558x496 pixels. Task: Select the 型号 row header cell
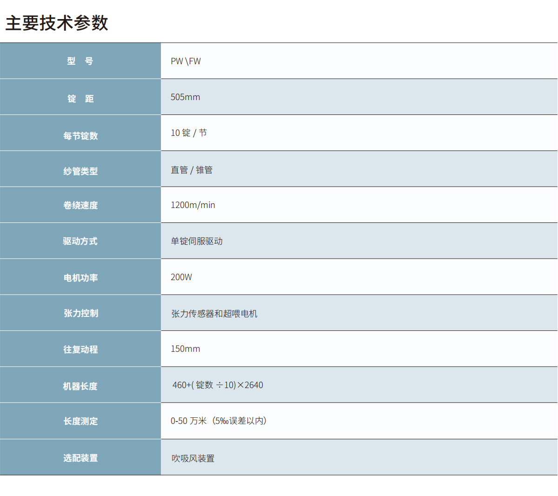(x=80, y=60)
